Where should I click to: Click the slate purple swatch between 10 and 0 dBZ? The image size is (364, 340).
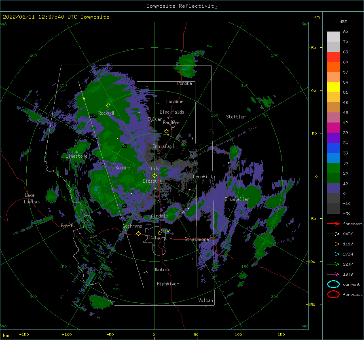(333, 188)
